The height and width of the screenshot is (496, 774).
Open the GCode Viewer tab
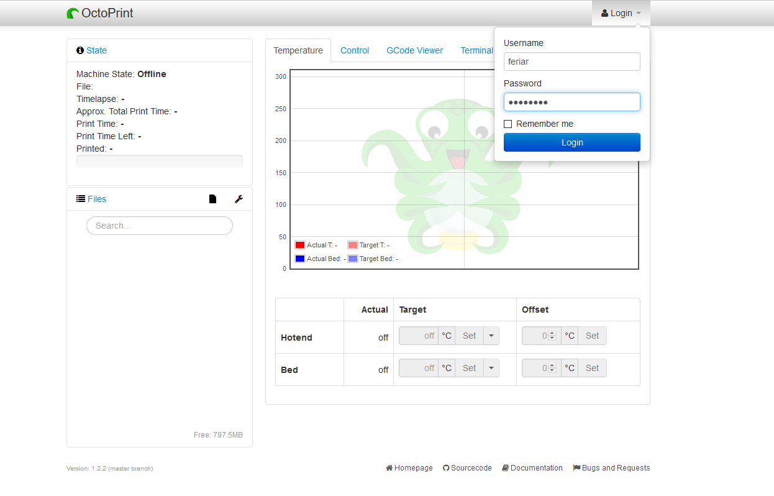tap(415, 50)
